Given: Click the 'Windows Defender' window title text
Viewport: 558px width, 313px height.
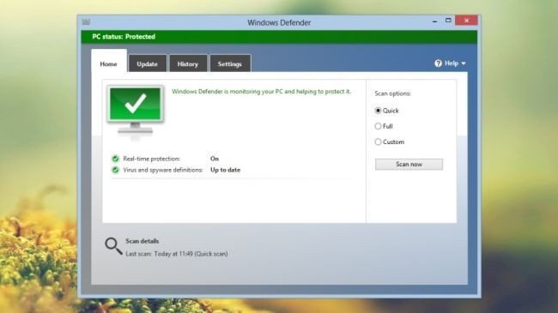Looking at the screenshot, I should [x=279, y=22].
